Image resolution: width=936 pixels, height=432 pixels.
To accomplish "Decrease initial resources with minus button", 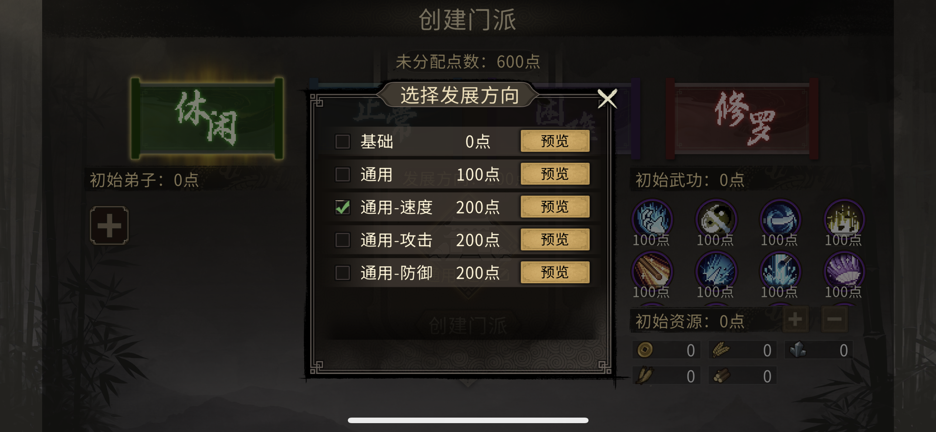I will tap(834, 319).
